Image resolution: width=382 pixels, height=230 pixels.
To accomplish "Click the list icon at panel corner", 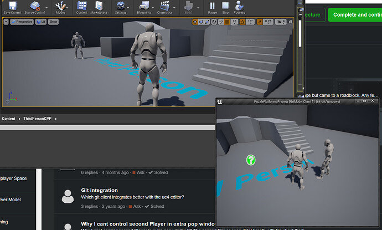I will coord(300,2).
